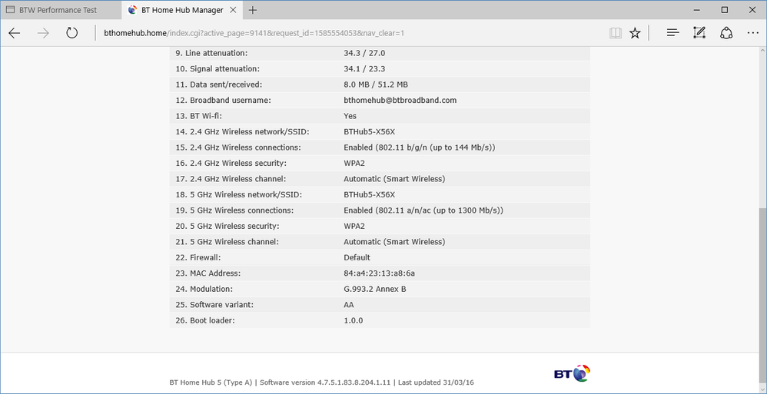The width and height of the screenshot is (767, 394).
Task: Click '5 GHz Wireless security' label
Action: (228, 227)
